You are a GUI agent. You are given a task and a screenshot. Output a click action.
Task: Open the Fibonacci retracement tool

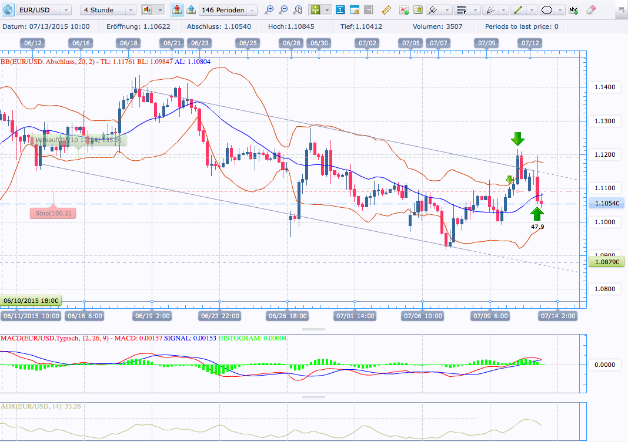click(463, 10)
